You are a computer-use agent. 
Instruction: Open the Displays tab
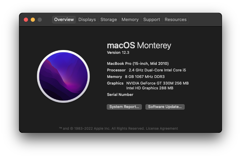87,20
